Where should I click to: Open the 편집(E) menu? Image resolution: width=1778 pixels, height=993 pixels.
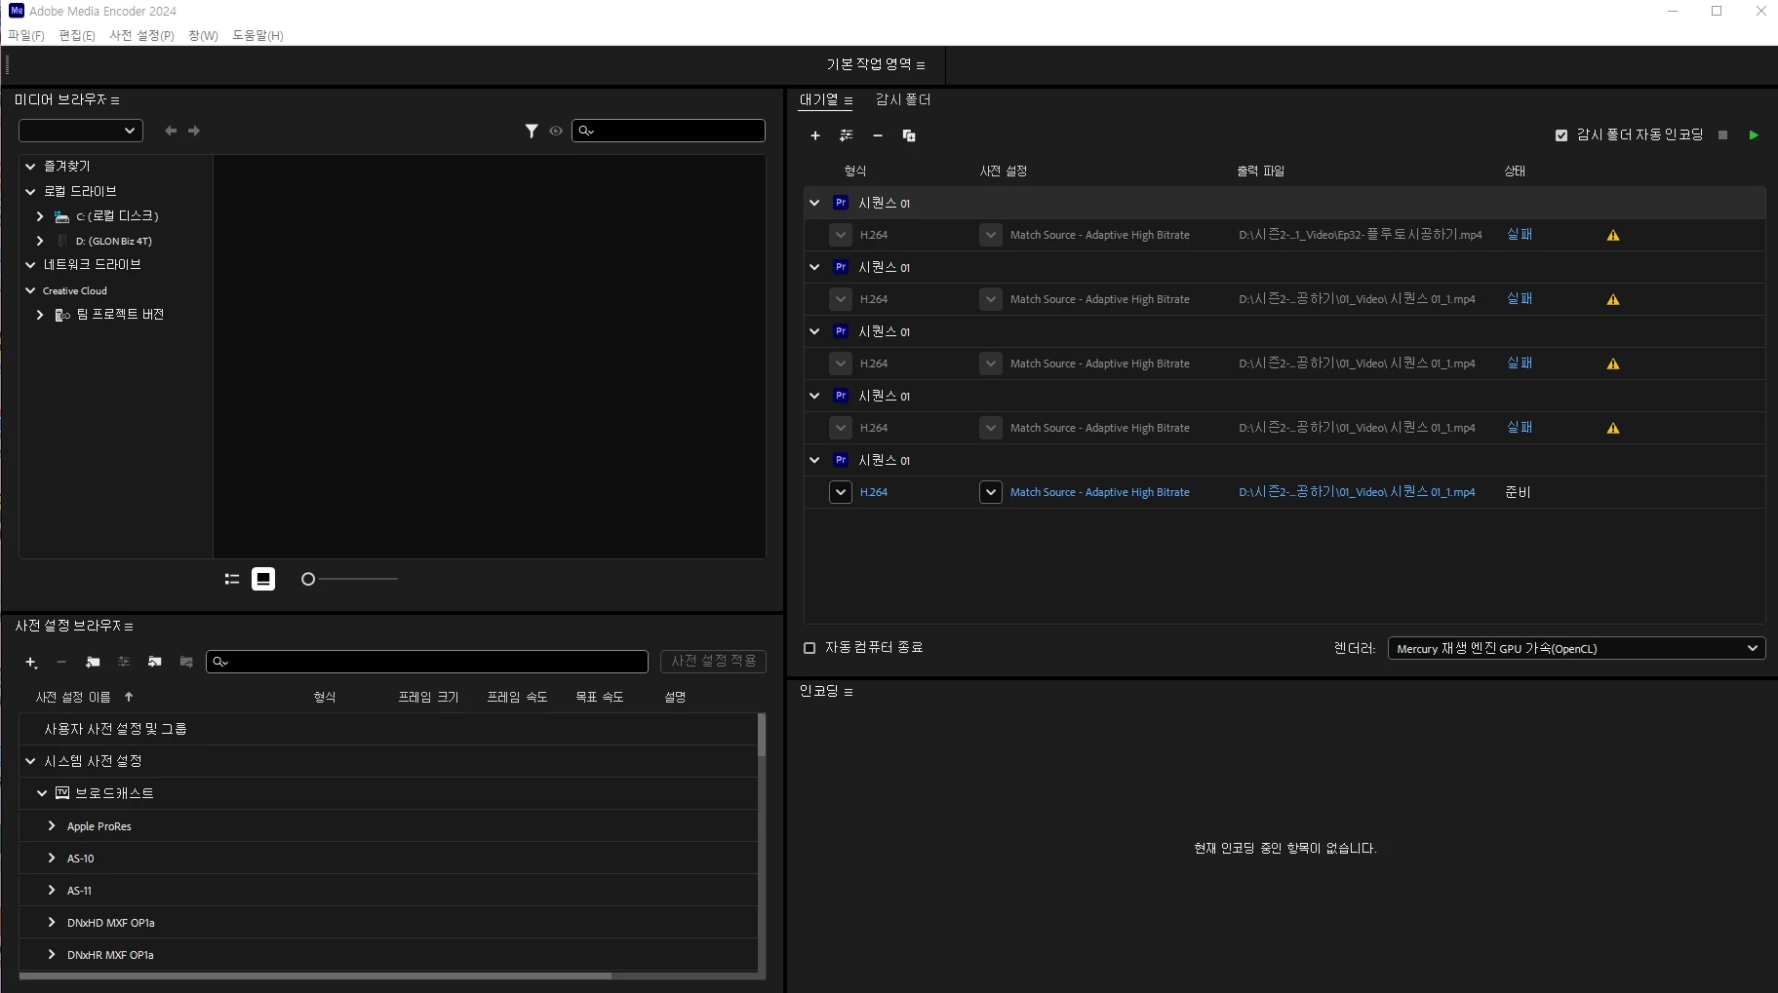click(x=77, y=35)
